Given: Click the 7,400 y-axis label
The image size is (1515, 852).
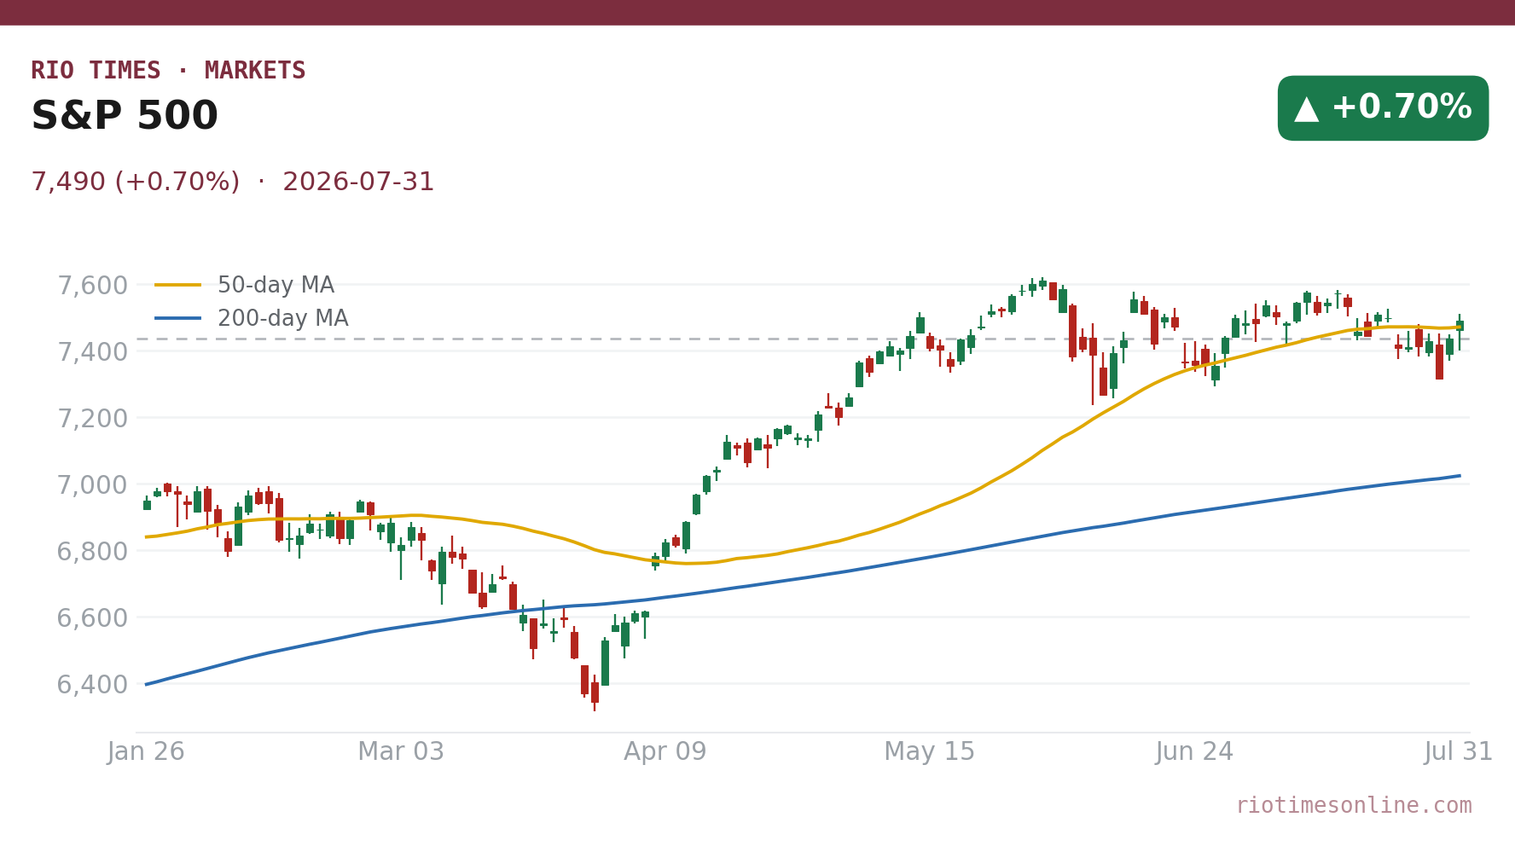Looking at the screenshot, I should pos(92,352).
